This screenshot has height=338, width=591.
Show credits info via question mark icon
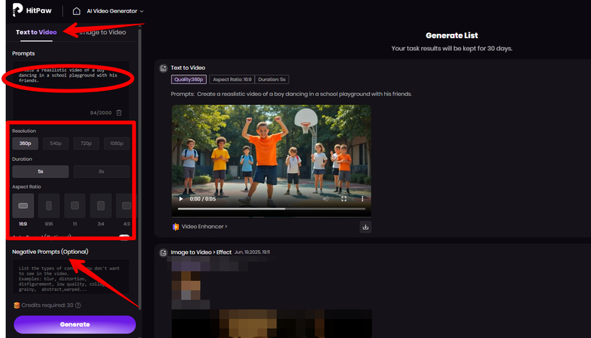point(77,305)
